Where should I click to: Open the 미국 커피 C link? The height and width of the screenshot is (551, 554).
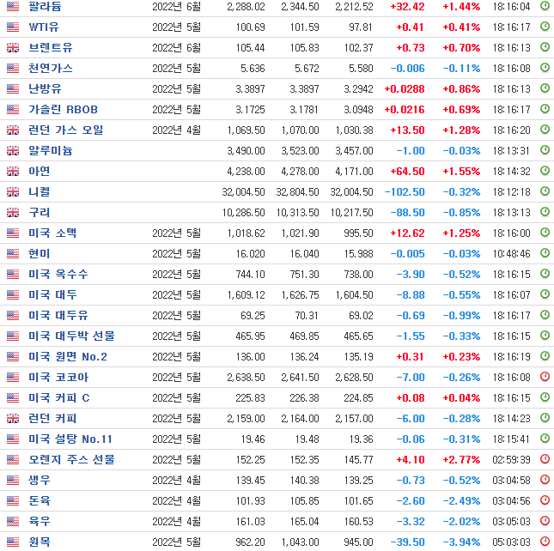(59, 397)
